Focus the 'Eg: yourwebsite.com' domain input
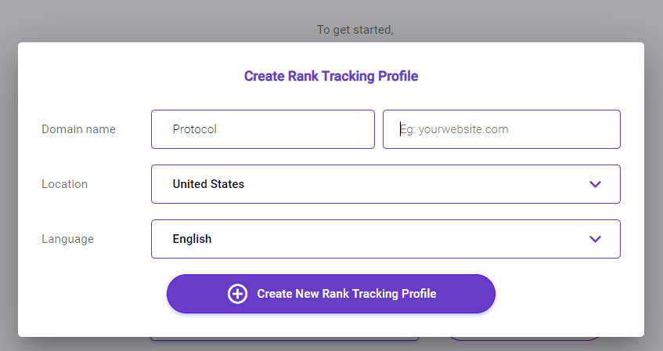This screenshot has height=351, width=663. click(502, 129)
